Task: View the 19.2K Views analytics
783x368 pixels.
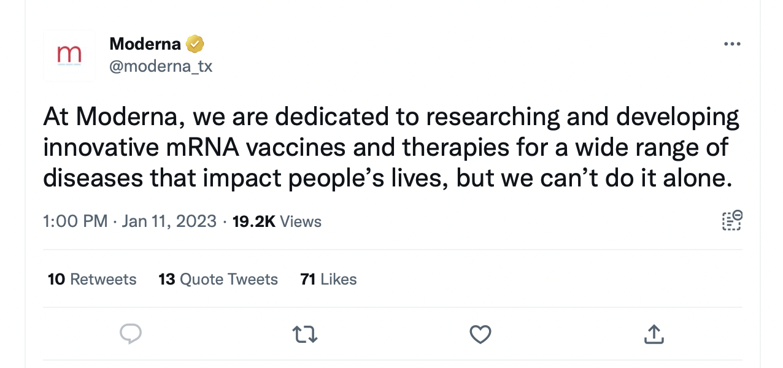Action: point(277,221)
